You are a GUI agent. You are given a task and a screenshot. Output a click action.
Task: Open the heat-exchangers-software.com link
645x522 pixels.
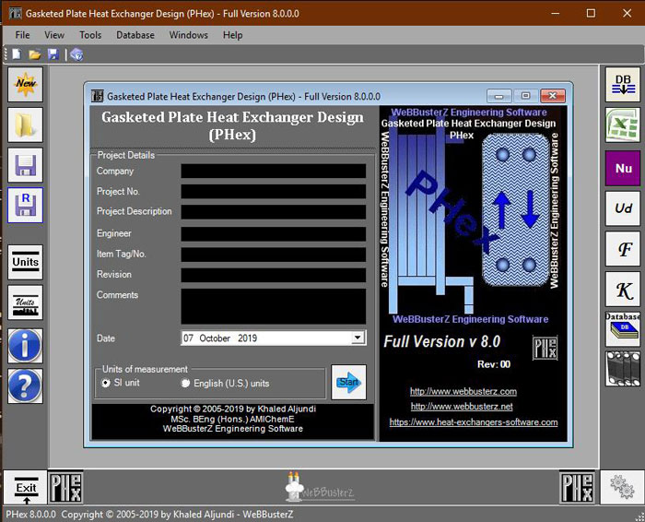(x=474, y=422)
